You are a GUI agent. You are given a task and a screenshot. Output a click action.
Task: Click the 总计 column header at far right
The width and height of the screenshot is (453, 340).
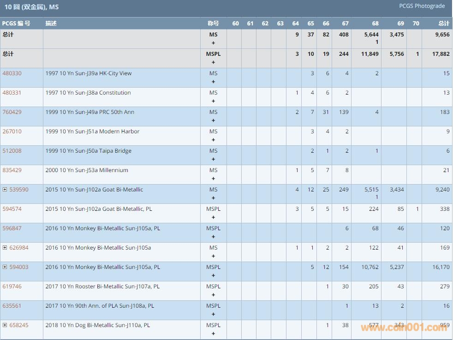pos(443,24)
